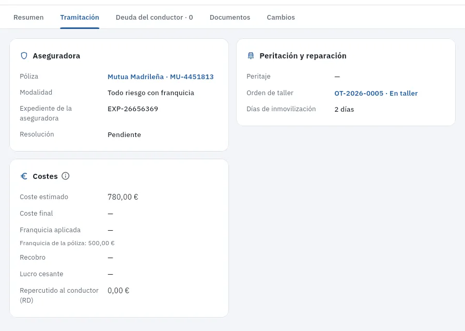Go to the Cambios tab
This screenshot has height=331, width=465.
[x=281, y=17]
